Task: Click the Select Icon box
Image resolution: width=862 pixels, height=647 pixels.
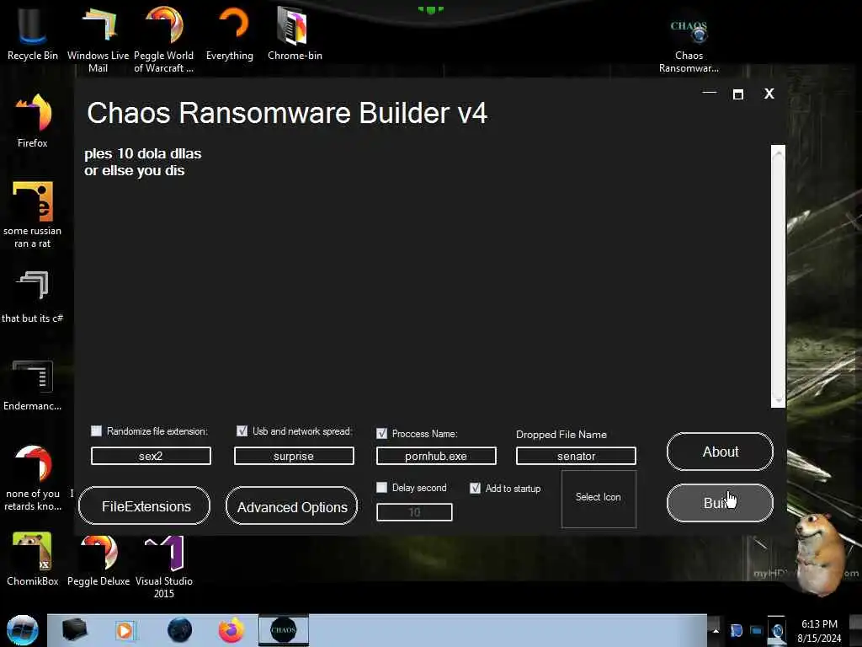Action: pos(599,499)
